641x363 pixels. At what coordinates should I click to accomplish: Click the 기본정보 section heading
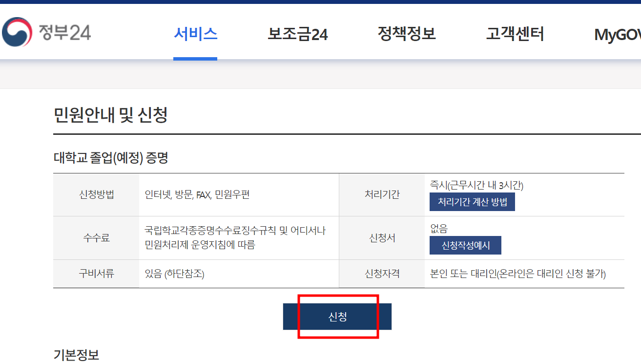(76, 355)
